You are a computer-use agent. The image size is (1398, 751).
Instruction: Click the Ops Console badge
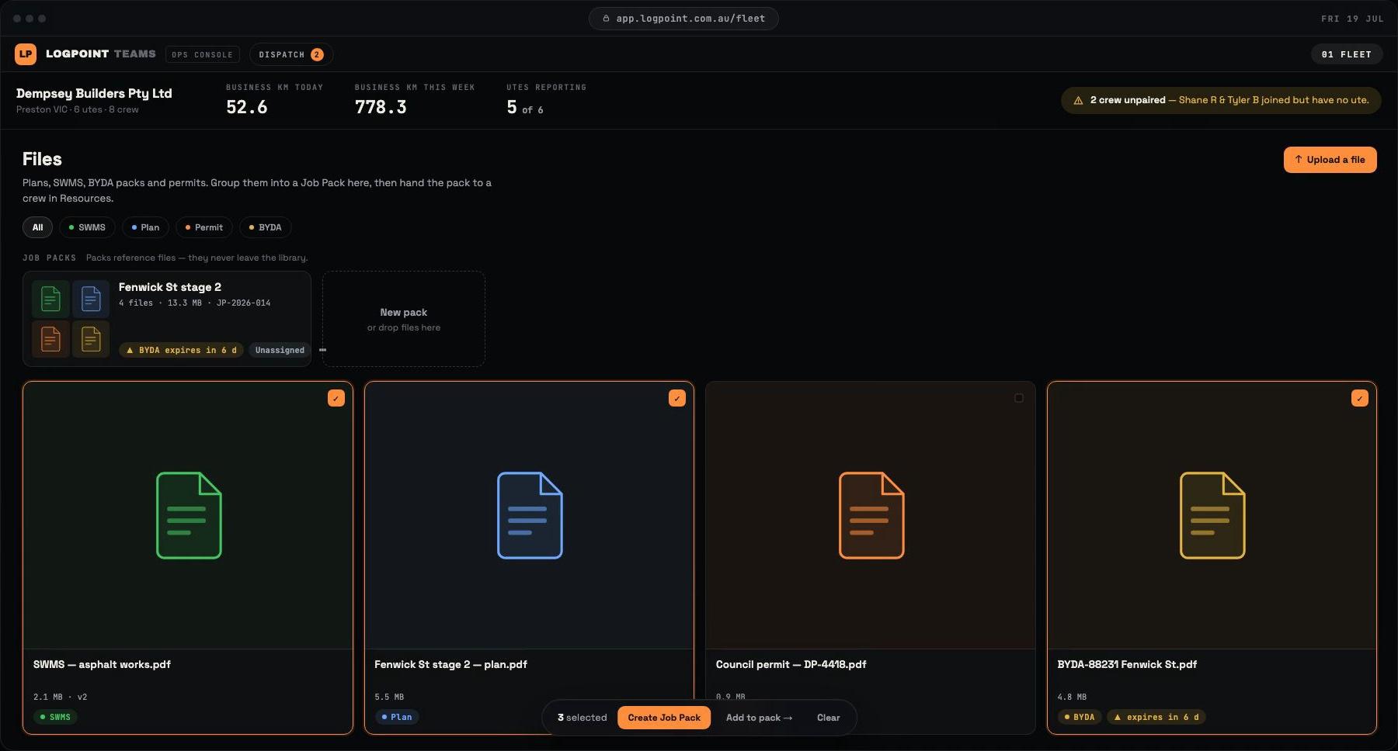(203, 54)
